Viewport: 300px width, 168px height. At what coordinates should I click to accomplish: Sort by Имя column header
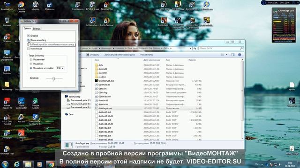point(97,60)
